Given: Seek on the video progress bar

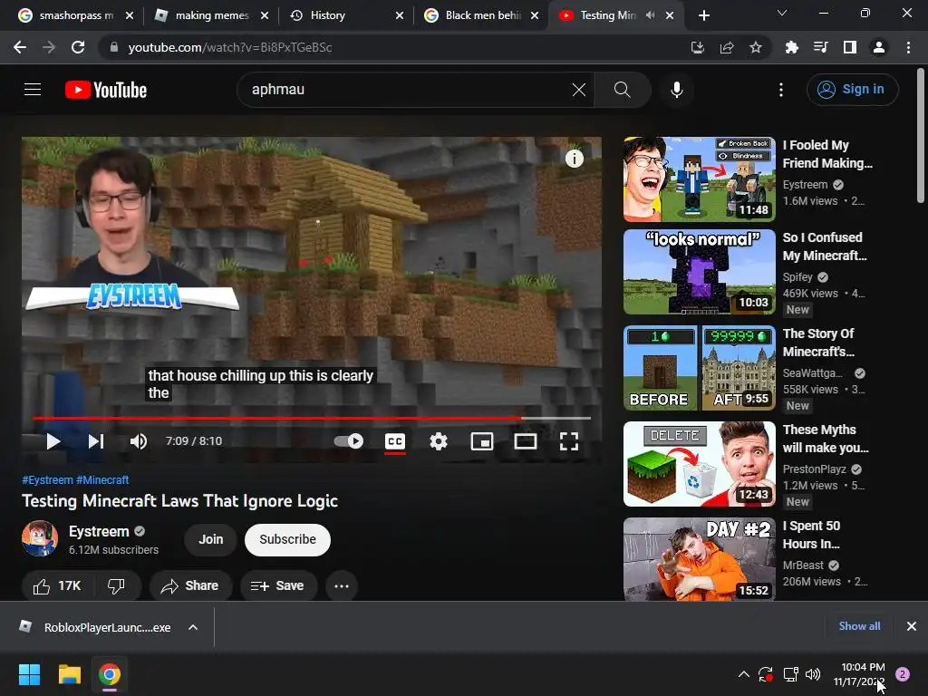Looking at the screenshot, I should click(x=312, y=418).
